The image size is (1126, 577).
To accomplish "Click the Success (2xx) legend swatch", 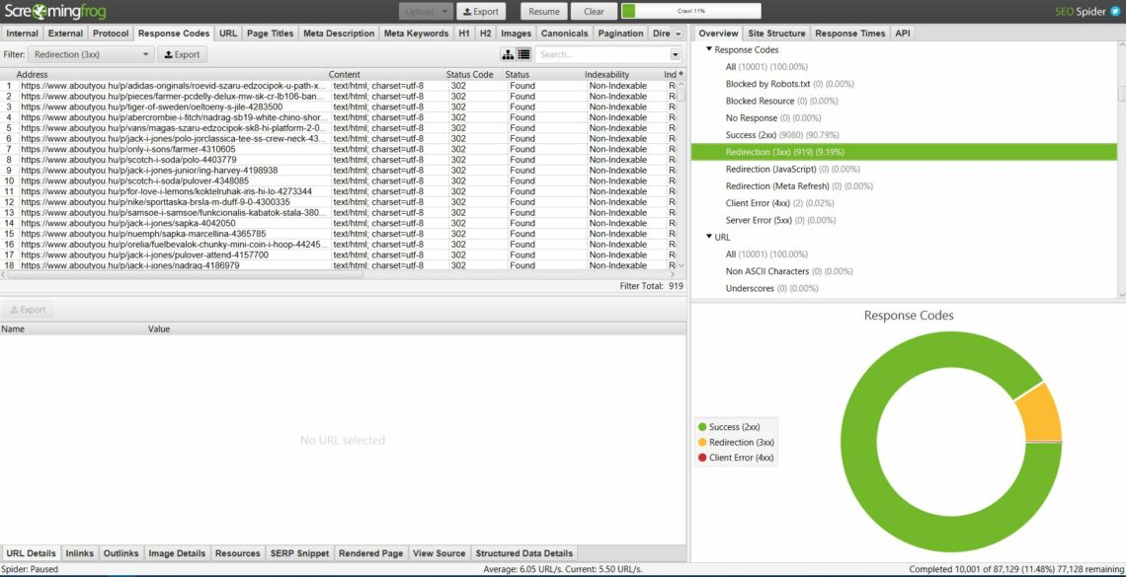I will tap(702, 427).
